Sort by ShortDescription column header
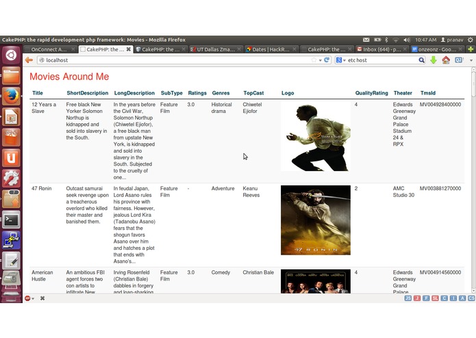476x338 pixels. pos(88,93)
